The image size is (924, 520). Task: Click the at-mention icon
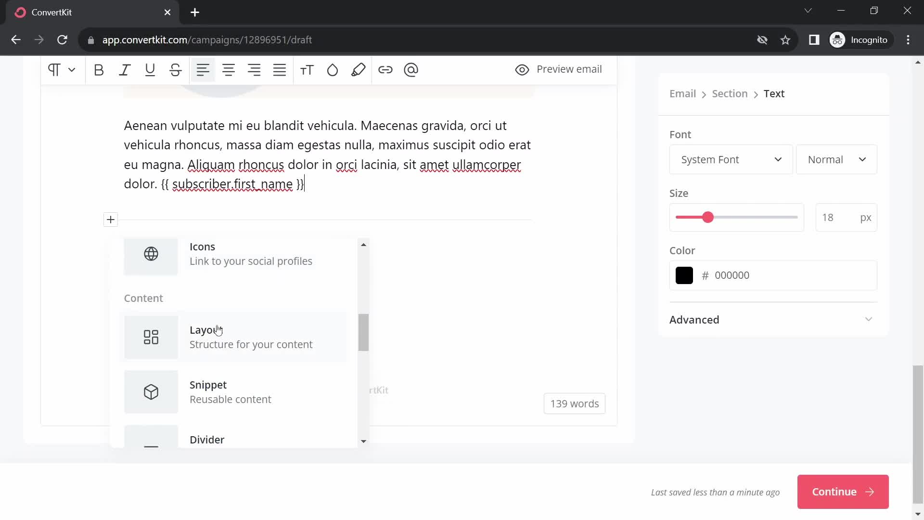click(x=411, y=69)
